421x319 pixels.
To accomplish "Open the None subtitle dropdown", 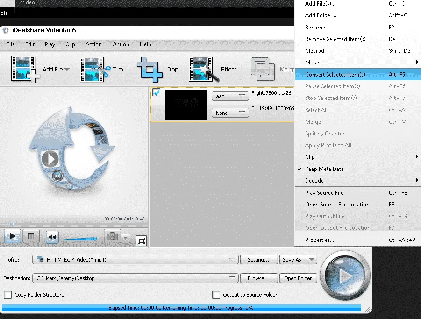I will [230, 113].
